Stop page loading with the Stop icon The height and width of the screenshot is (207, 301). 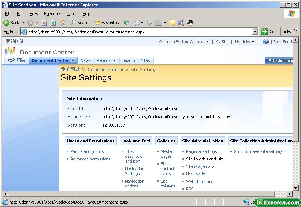44,23
